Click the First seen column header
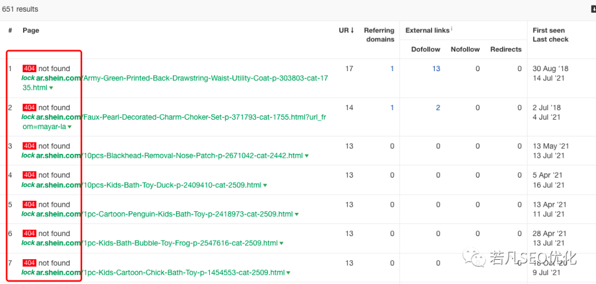Screen dimensions: 596x284 [549, 30]
